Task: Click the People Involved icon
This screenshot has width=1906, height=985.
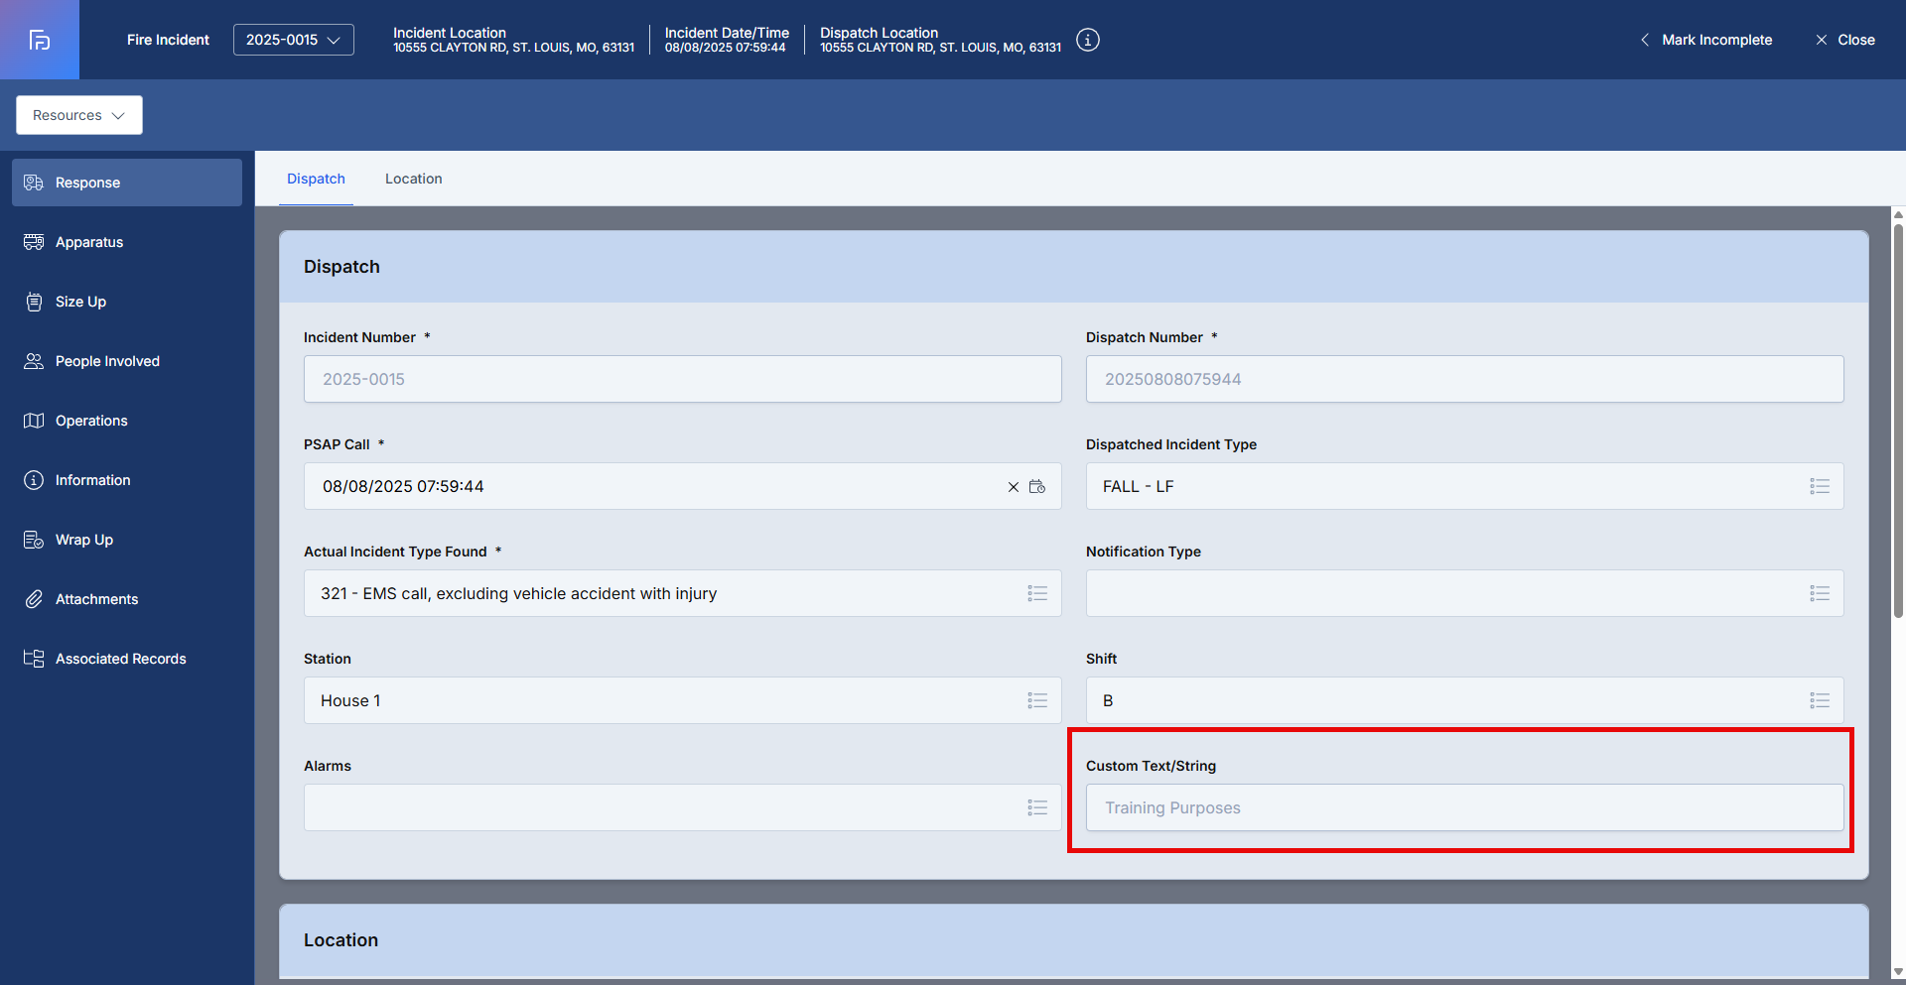Action: [x=34, y=361]
